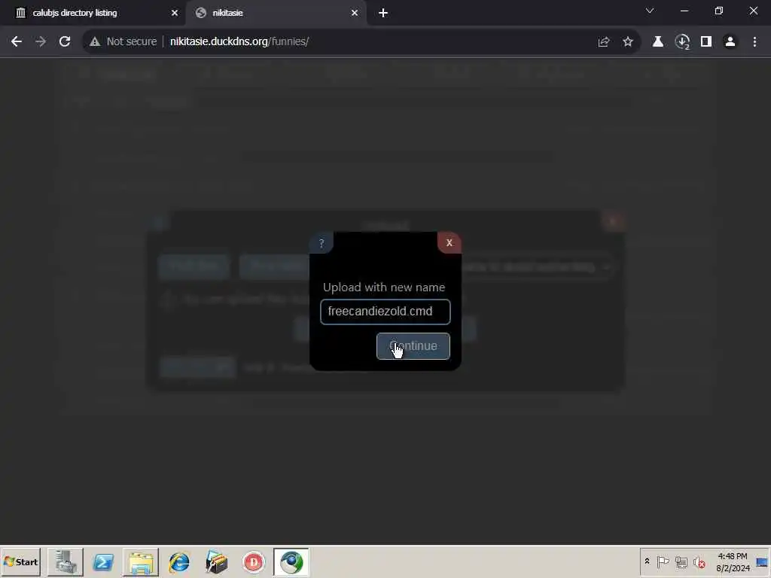771x578 pixels.
Task: Show hidden system tray icons
Action: tap(647, 561)
